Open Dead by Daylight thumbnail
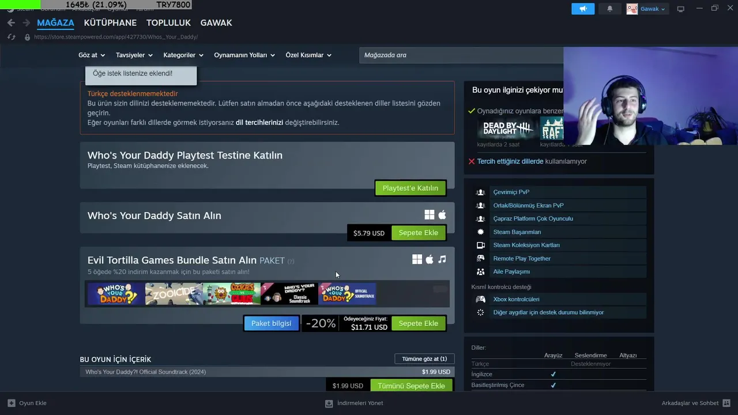738x415 pixels. (507, 129)
